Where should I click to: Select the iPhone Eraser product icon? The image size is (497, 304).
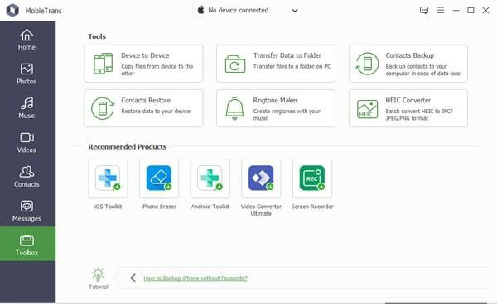pos(159,178)
